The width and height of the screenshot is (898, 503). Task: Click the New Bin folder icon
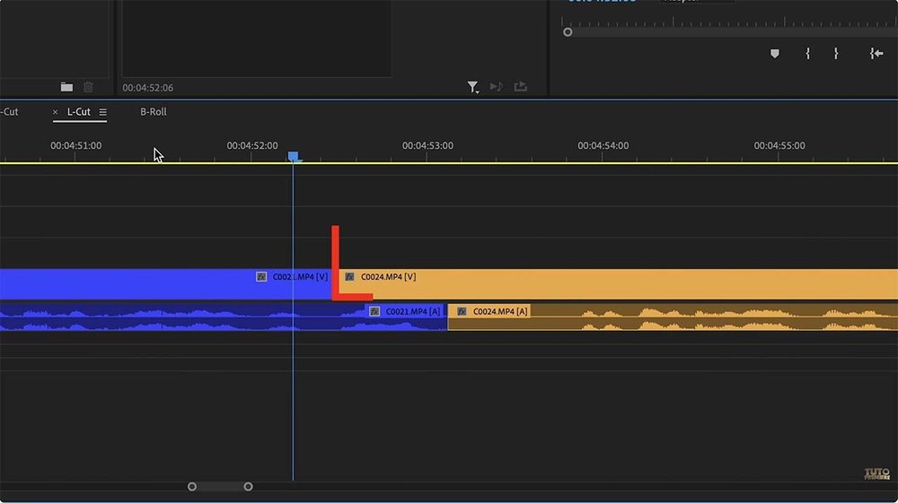point(66,87)
